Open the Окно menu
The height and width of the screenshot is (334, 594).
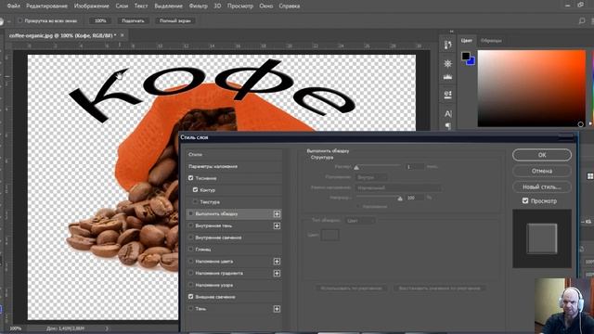(266, 6)
